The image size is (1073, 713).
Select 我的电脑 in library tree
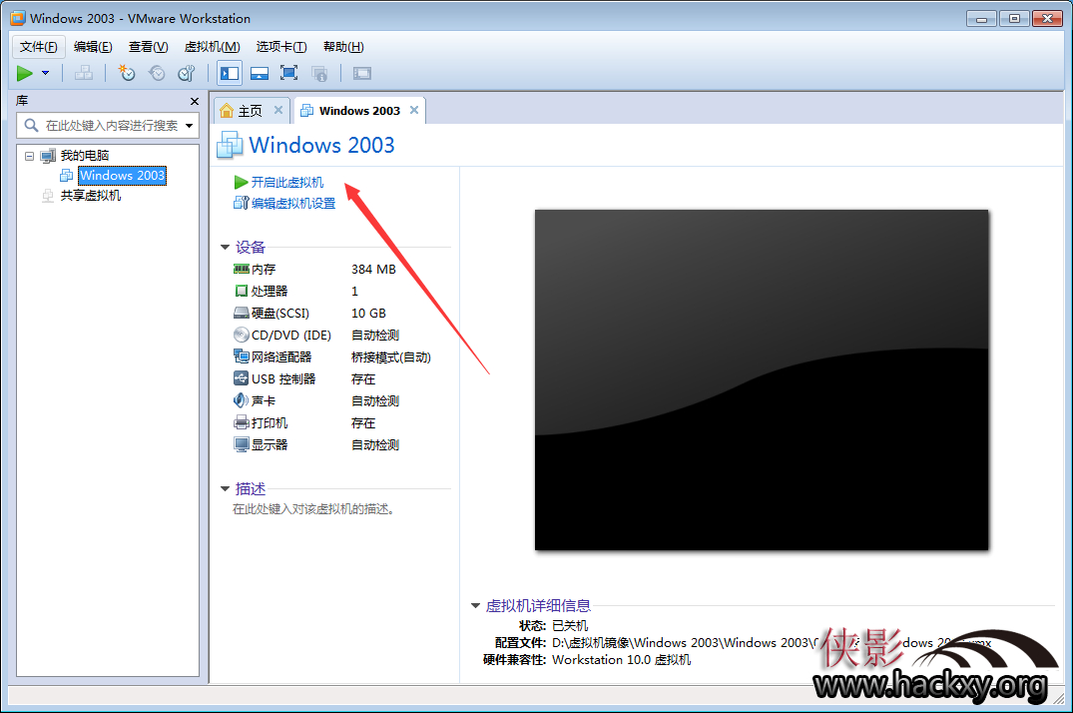85,156
